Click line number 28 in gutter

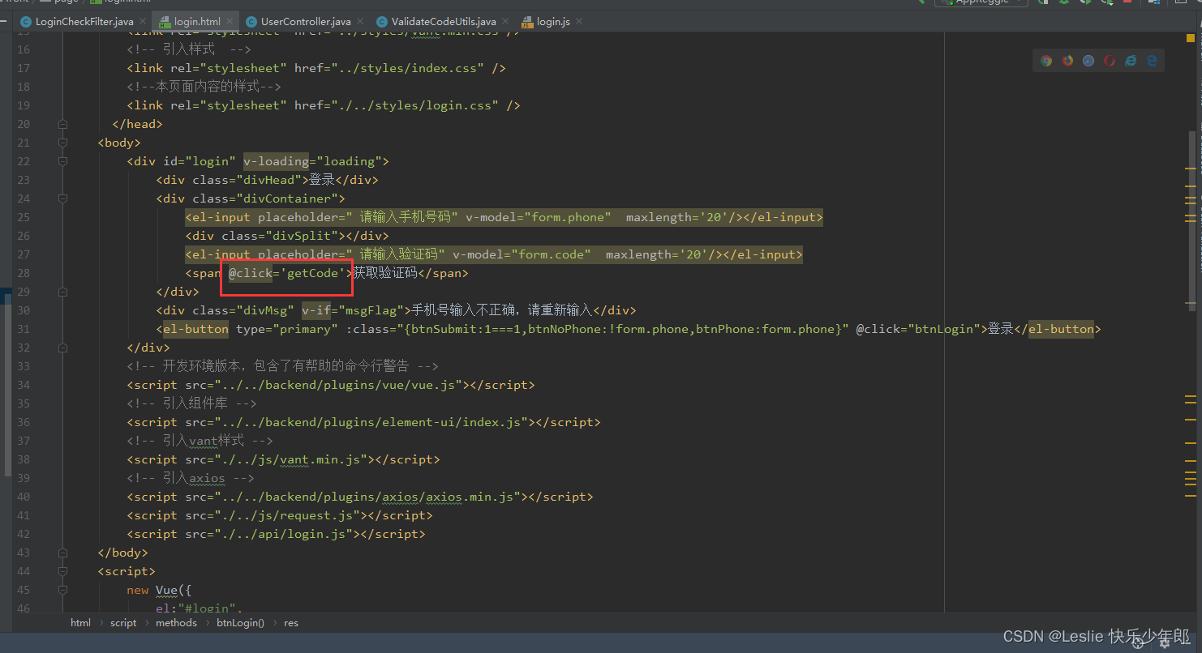(23, 273)
